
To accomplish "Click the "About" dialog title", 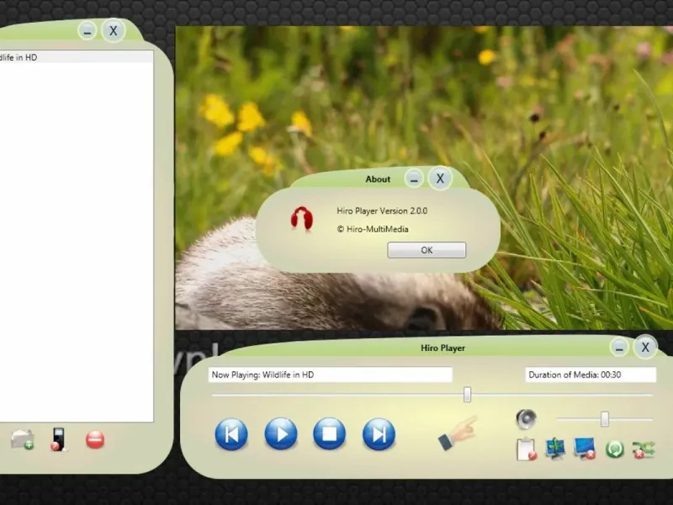I will (378, 179).
